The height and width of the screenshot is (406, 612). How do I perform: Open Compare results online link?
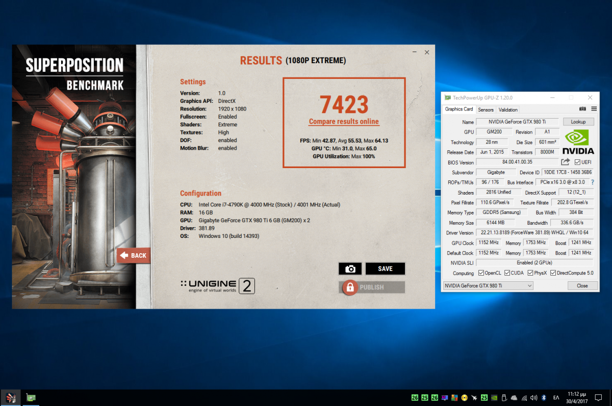pyautogui.click(x=344, y=122)
